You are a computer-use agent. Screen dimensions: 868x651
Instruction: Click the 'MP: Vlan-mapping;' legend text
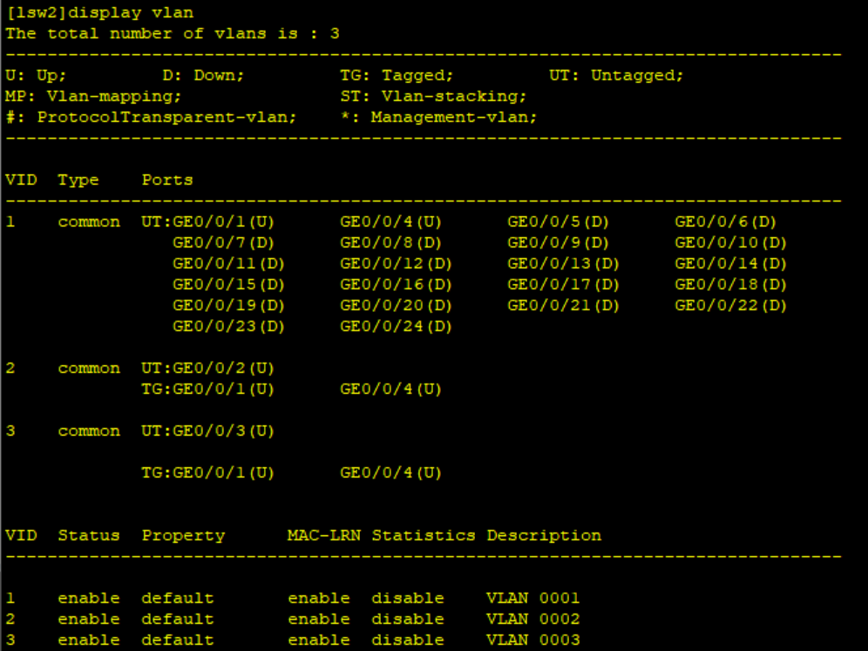coord(93,96)
